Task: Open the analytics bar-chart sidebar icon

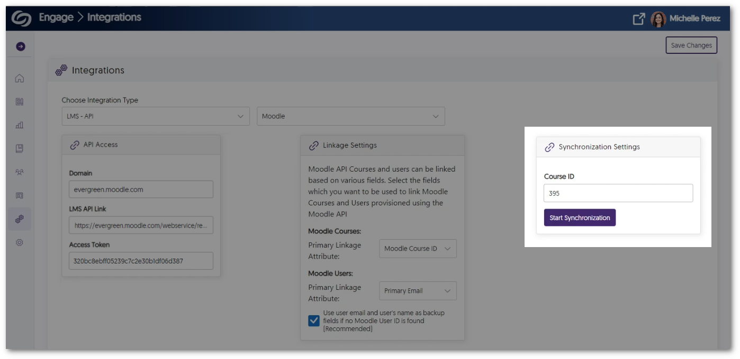Action: click(x=20, y=125)
